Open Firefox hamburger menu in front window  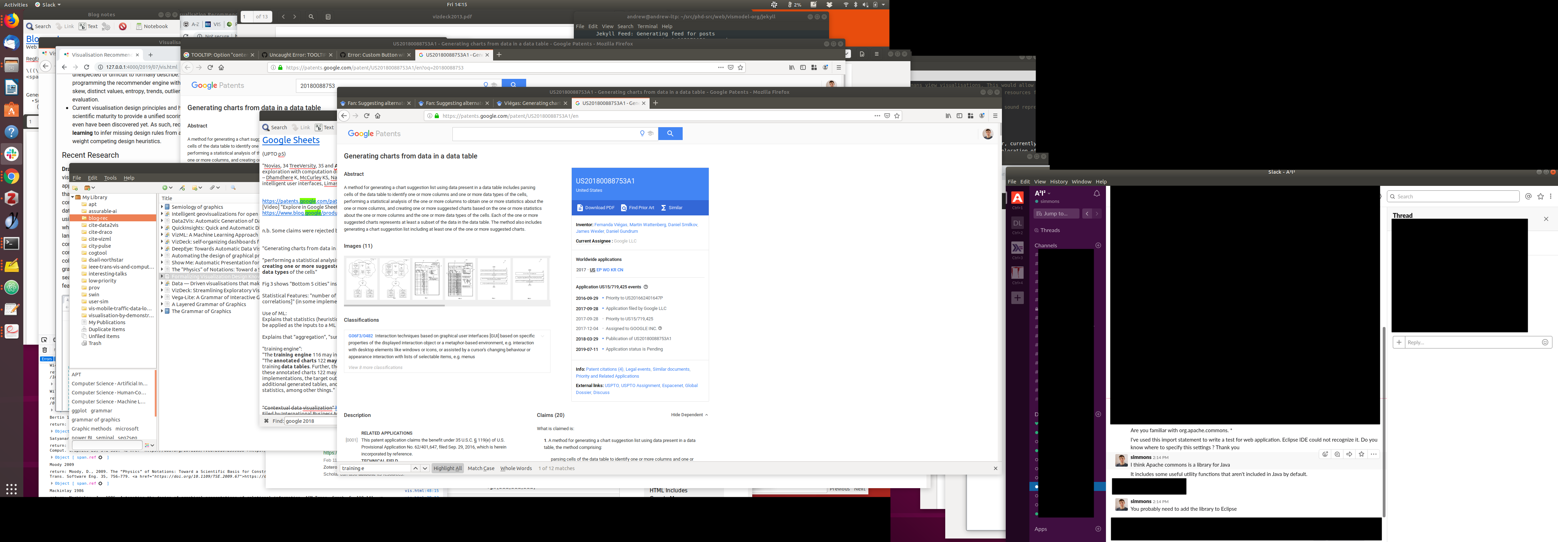(x=995, y=116)
